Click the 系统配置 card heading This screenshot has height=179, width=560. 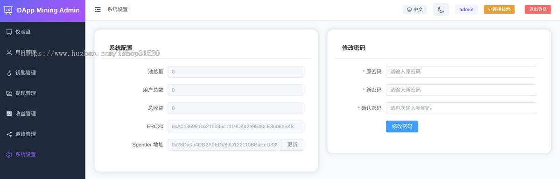[121, 48]
